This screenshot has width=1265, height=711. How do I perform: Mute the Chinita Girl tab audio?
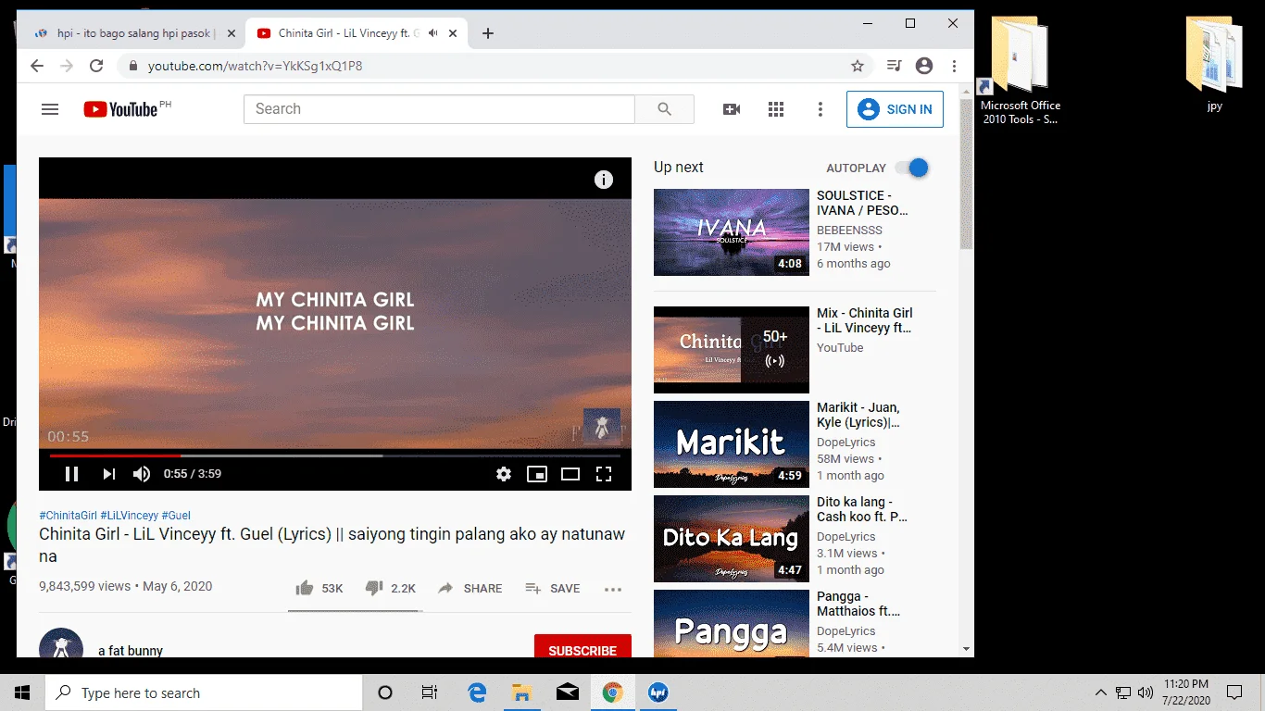tap(432, 33)
